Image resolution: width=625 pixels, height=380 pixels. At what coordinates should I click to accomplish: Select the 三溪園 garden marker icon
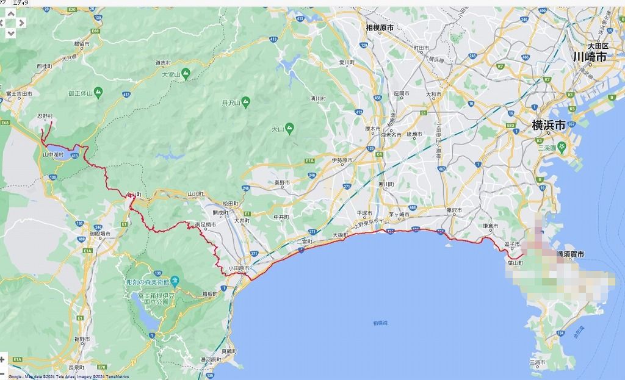point(562,146)
